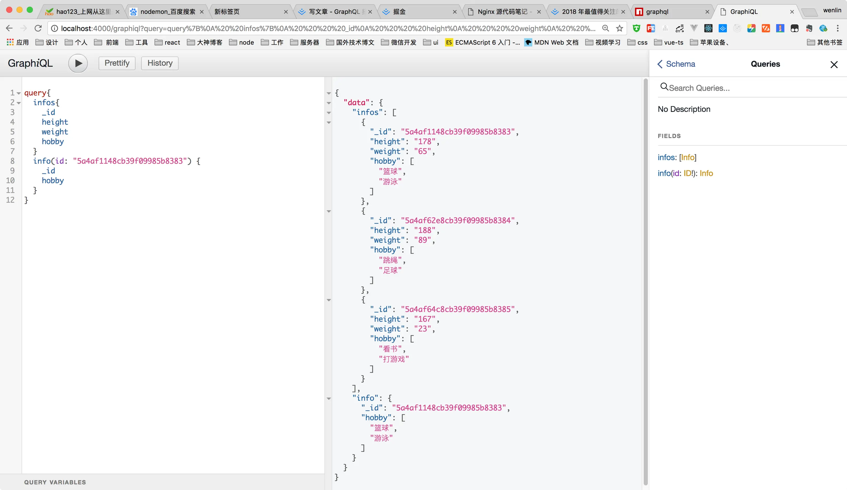Fold the first infos item object
847x490 pixels.
(x=329, y=123)
